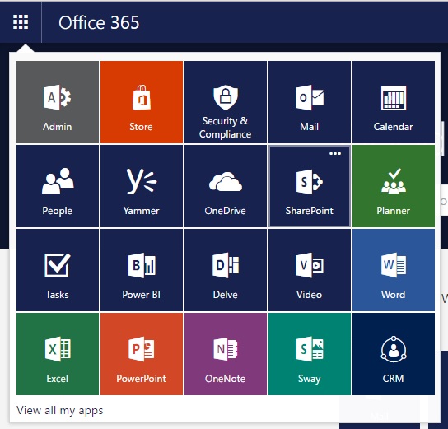Expand SharePoint tile's three-dot options

point(335,154)
